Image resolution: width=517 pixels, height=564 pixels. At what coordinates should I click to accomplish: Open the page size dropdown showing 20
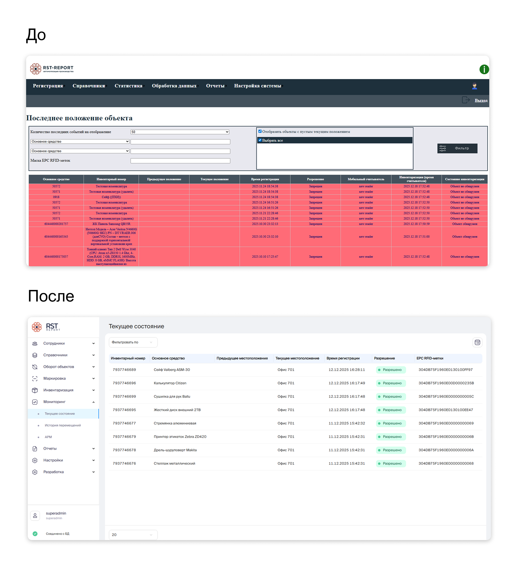(133, 535)
